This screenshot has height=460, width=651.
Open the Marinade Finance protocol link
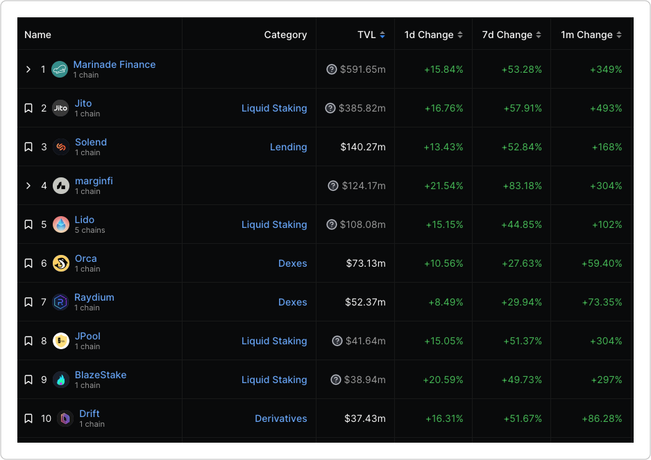coord(115,64)
